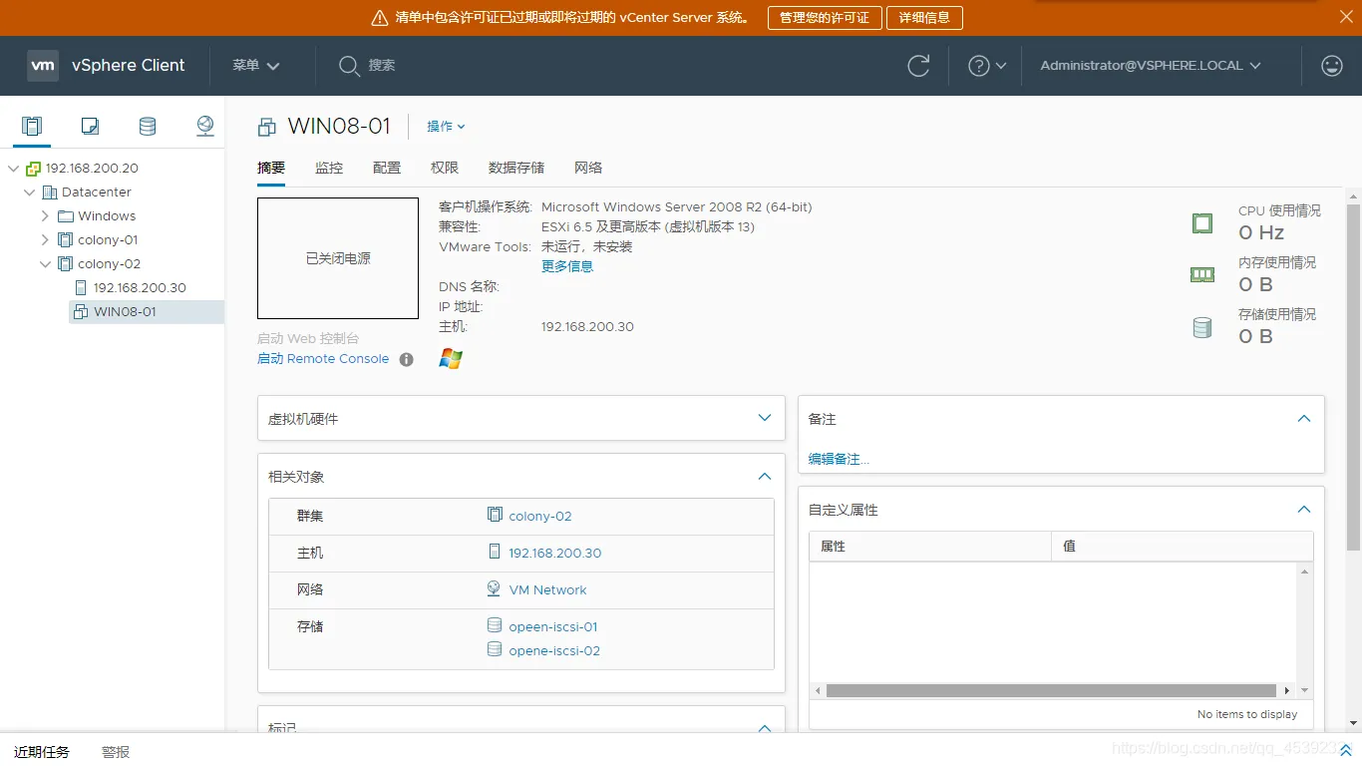This screenshot has width=1362, height=766.
Task: Open the help question mark menu
Action: (987, 66)
